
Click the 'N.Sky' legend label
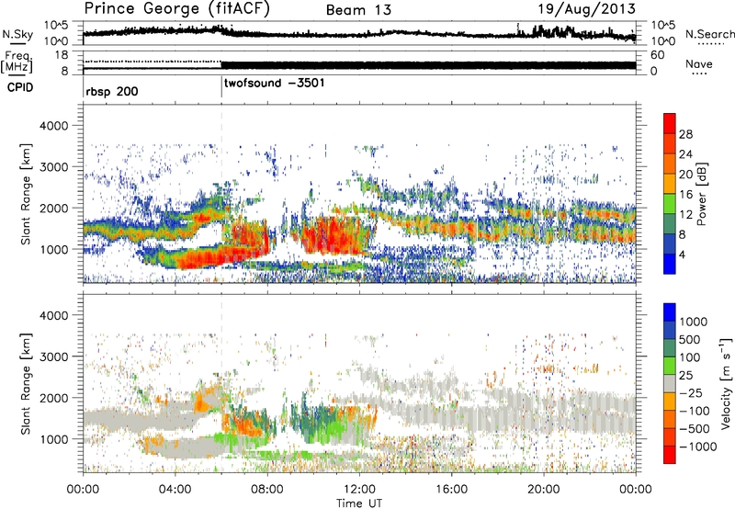point(17,34)
